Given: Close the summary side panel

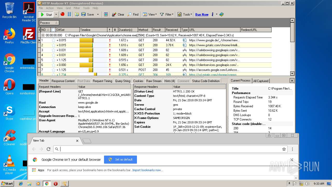Looking at the screenshot, I should pos(292,81).
